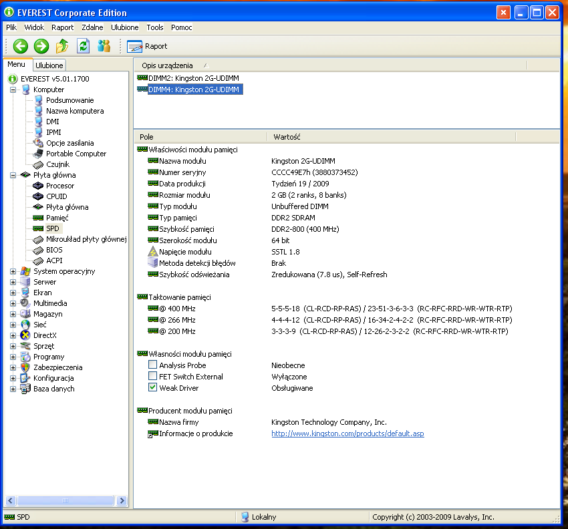Image resolution: width=568 pixels, height=529 pixels.
Task: Click the Napięcie modułu warning icon
Action: click(x=153, y=251)
